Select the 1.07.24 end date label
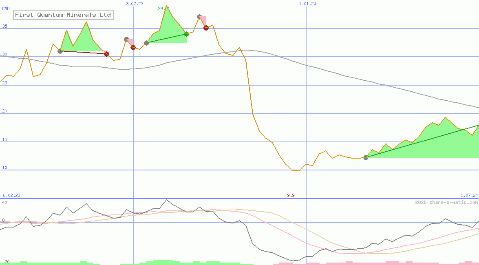479x265 pixels. pyautogui.click(x=469, y=196)
